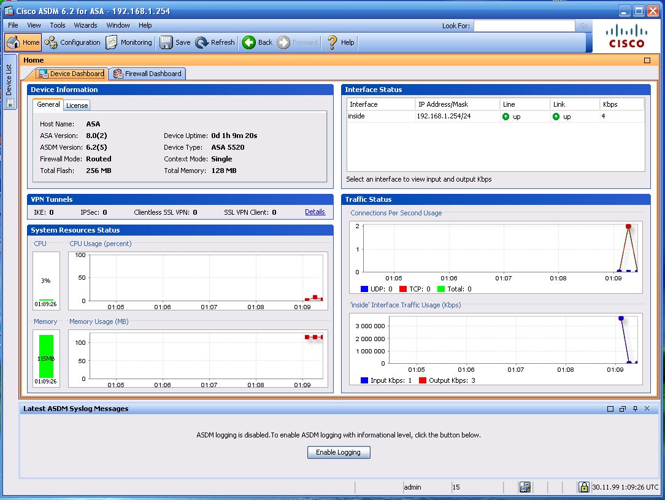Switch to Firewall Dashboard tab
The width and height of the screenshot is (665, 500).
click(147, 74)
